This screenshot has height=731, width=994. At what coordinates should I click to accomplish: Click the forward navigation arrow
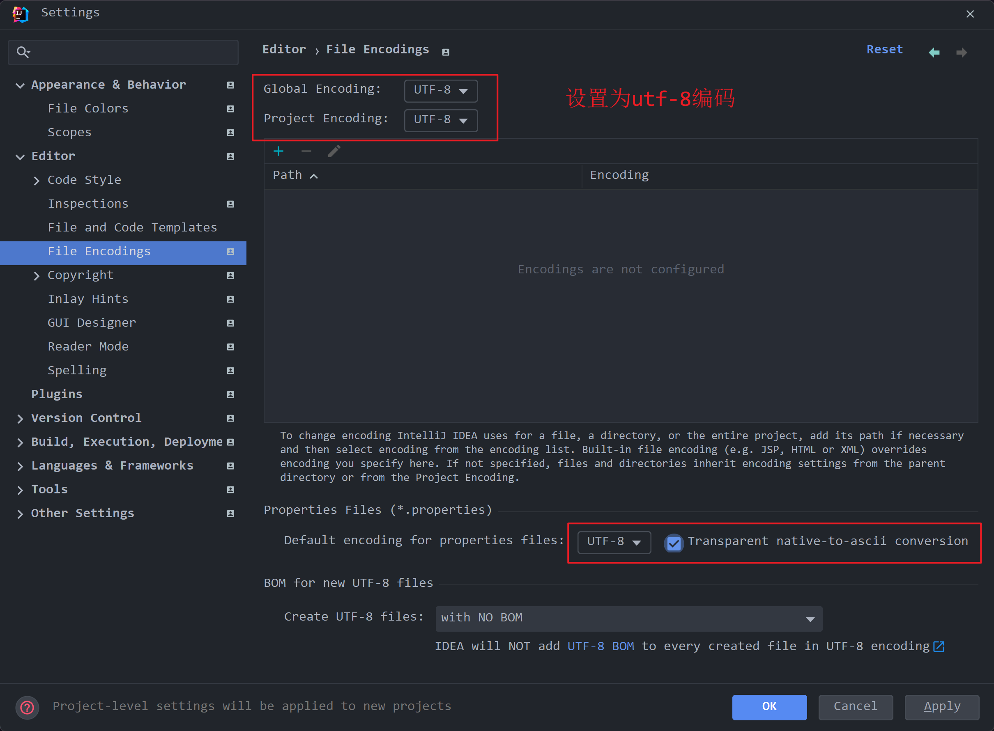click(962, 52)
